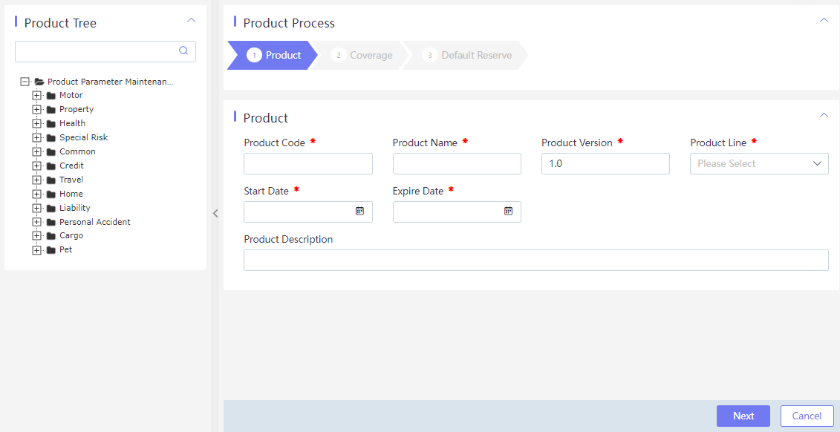Open the Start Date calendar picker icon
840x432 pixels.
coord(360,211)
